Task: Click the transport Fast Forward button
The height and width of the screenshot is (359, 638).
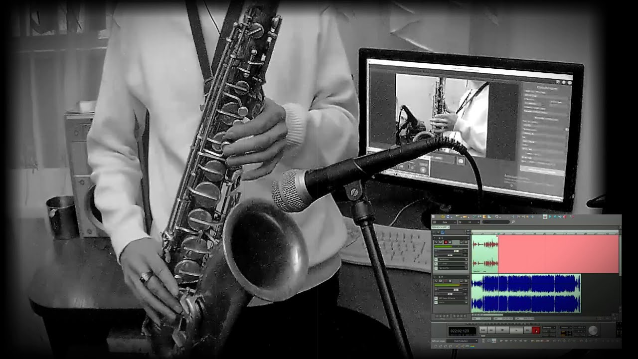Action: (528, 330)
